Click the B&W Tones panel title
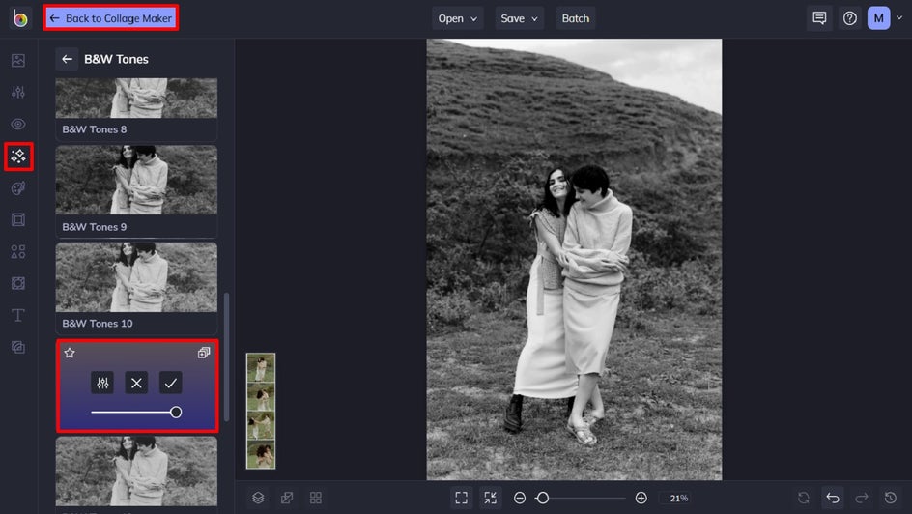Viewport: 912px width, 514px height. tap(116, 59)
